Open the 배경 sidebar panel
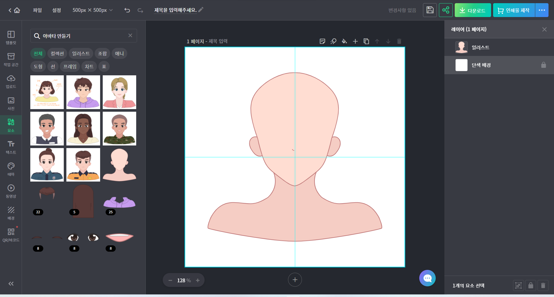The image size is (554, 297). coord(11,213)
